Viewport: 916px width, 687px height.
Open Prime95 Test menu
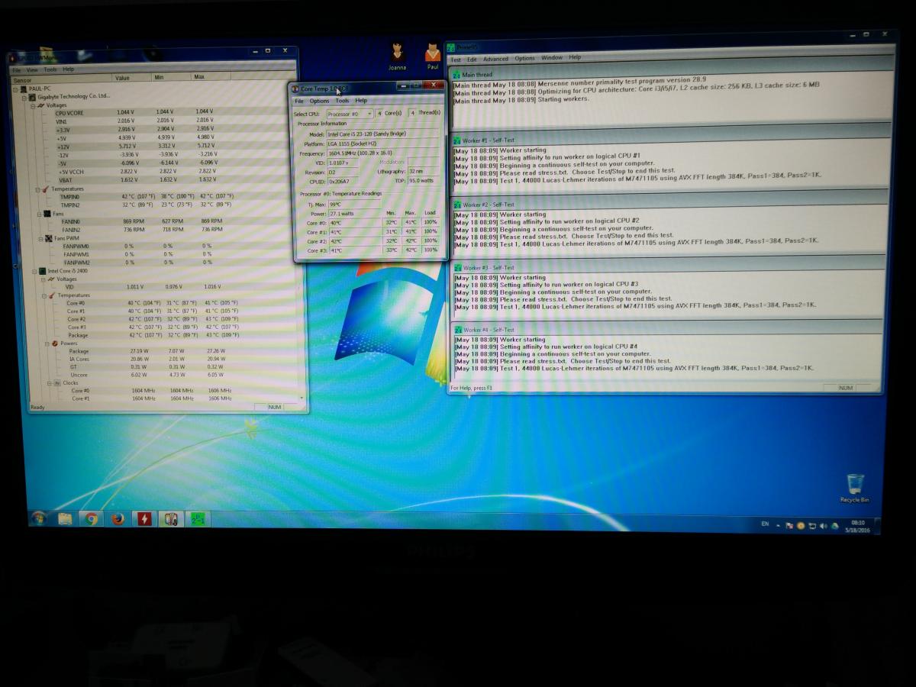456,59
